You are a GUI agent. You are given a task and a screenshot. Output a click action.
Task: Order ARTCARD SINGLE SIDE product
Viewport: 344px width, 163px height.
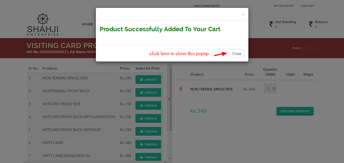tap(148, 106)
